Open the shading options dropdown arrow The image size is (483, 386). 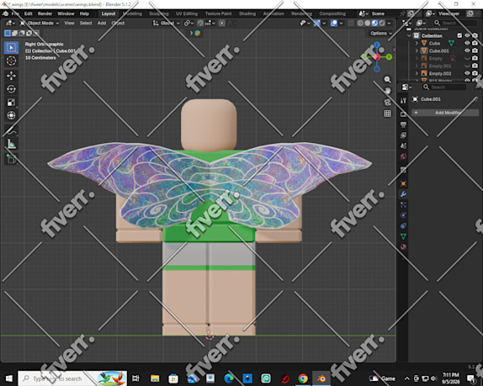click(390, 23)
